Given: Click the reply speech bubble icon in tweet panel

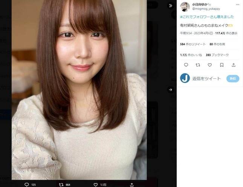Looking at the screenshot, I should point(186,65).
